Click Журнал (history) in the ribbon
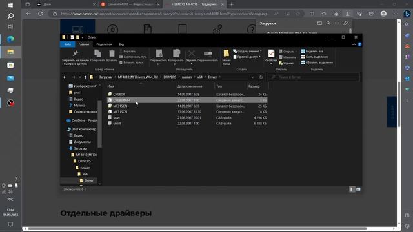This screenshot has height=232, width=413. [x=287, y=63]
